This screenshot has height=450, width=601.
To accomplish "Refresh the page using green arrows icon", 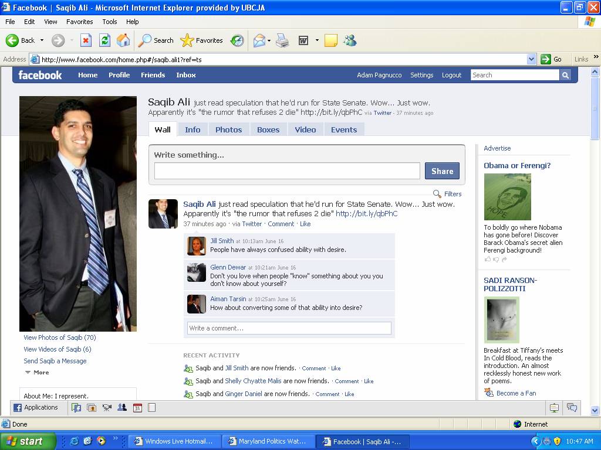I will [x=104, y=40].
